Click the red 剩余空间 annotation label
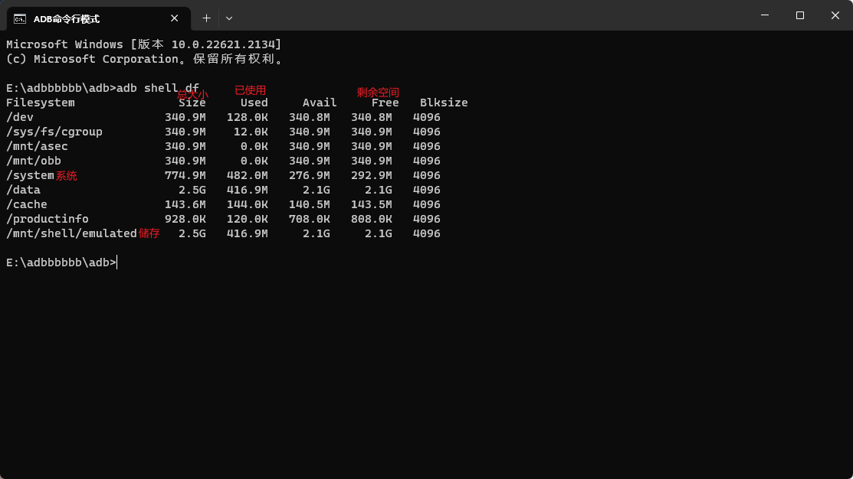The width and height of the screenshot is (853, 479). 378,93
